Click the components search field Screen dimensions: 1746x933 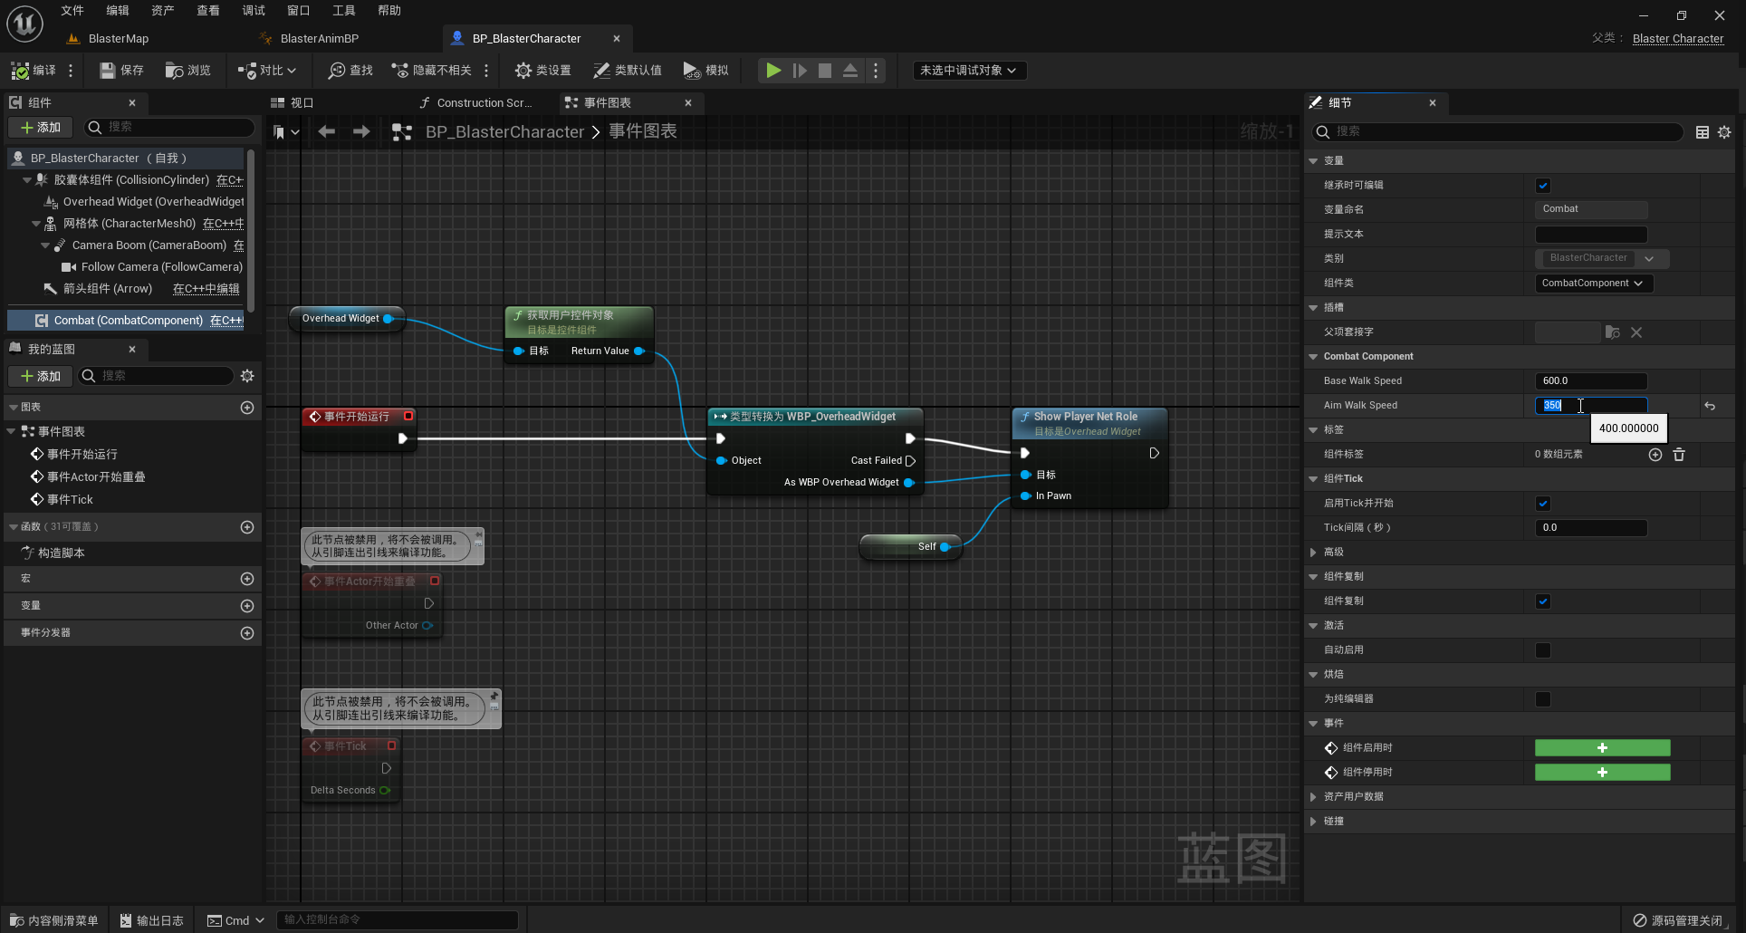pyautogui.click(x=170, y=128)
